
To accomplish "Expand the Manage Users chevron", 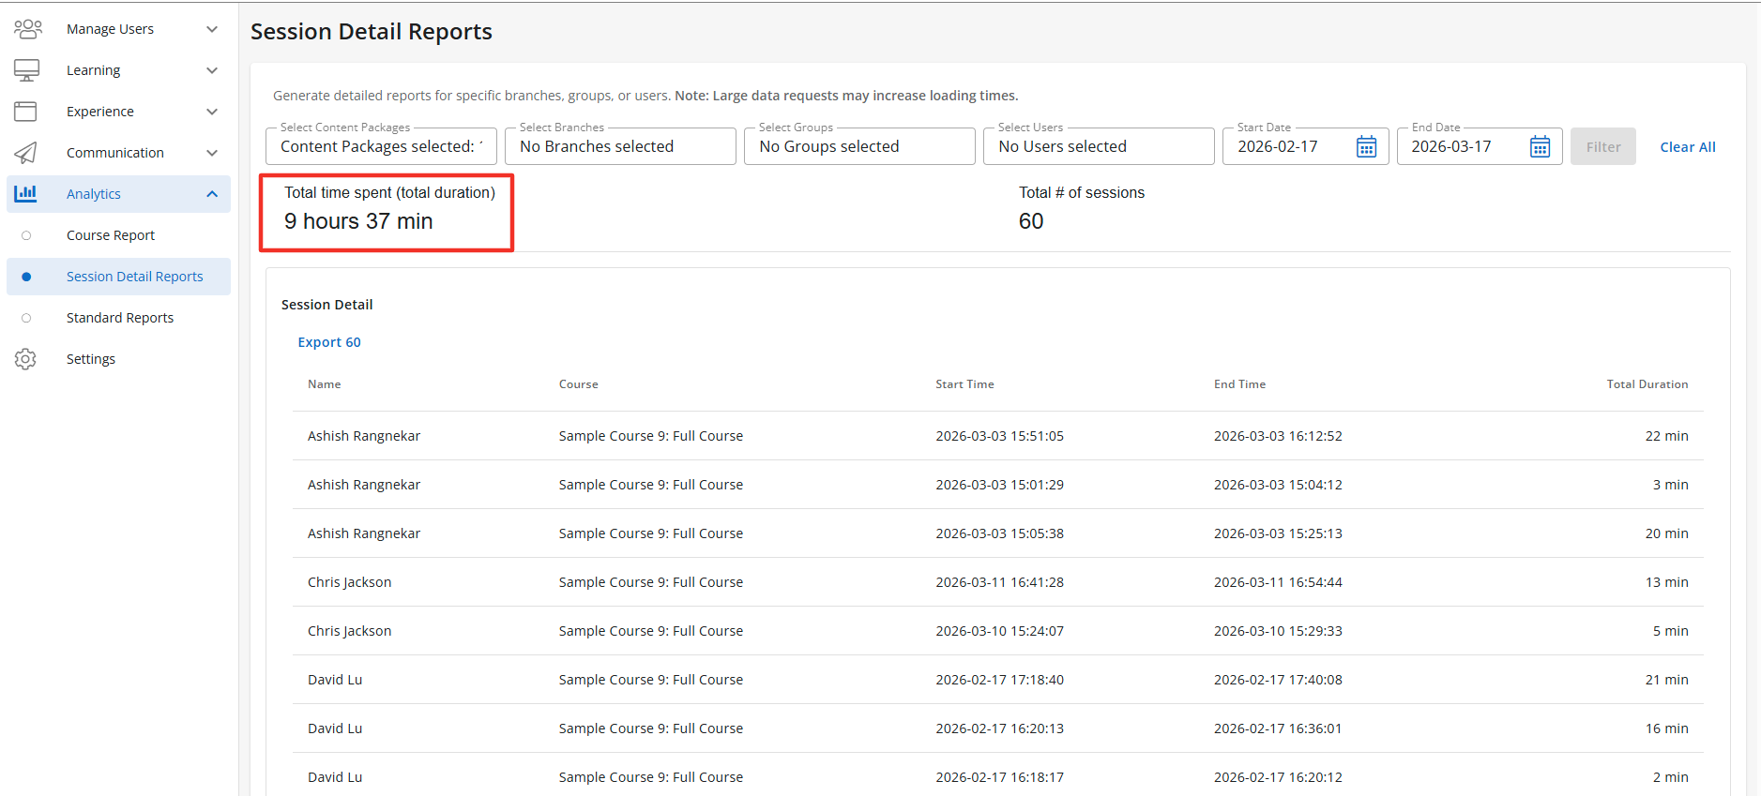I will [212, 29].
